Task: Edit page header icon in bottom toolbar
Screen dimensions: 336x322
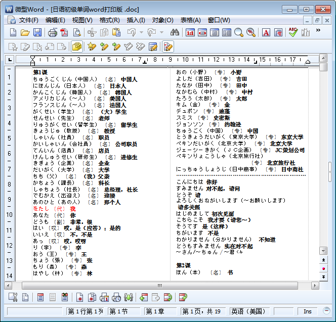Action: tap(40, 297)
